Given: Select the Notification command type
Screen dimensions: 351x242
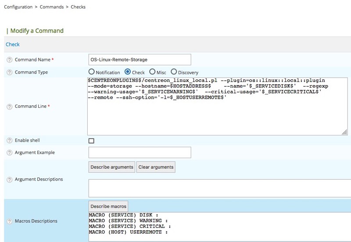Looking at the screenshot, I should (92, 72).
